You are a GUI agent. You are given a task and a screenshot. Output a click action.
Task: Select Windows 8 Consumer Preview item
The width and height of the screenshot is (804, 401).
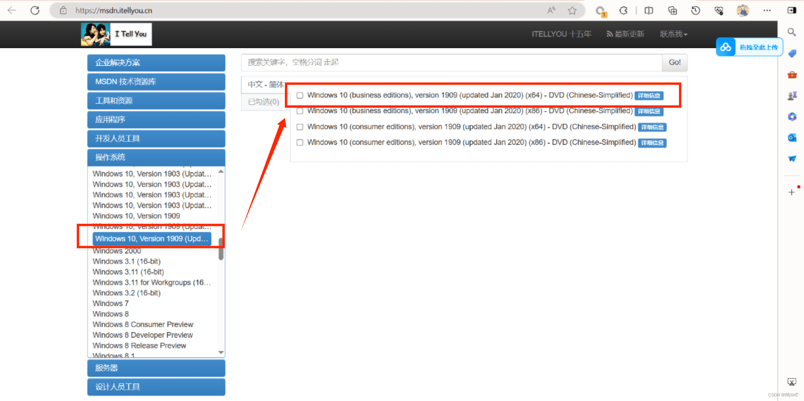143,325
